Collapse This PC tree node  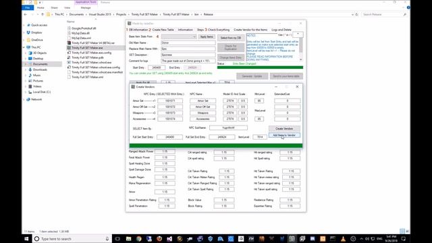(x=24, y=47)
